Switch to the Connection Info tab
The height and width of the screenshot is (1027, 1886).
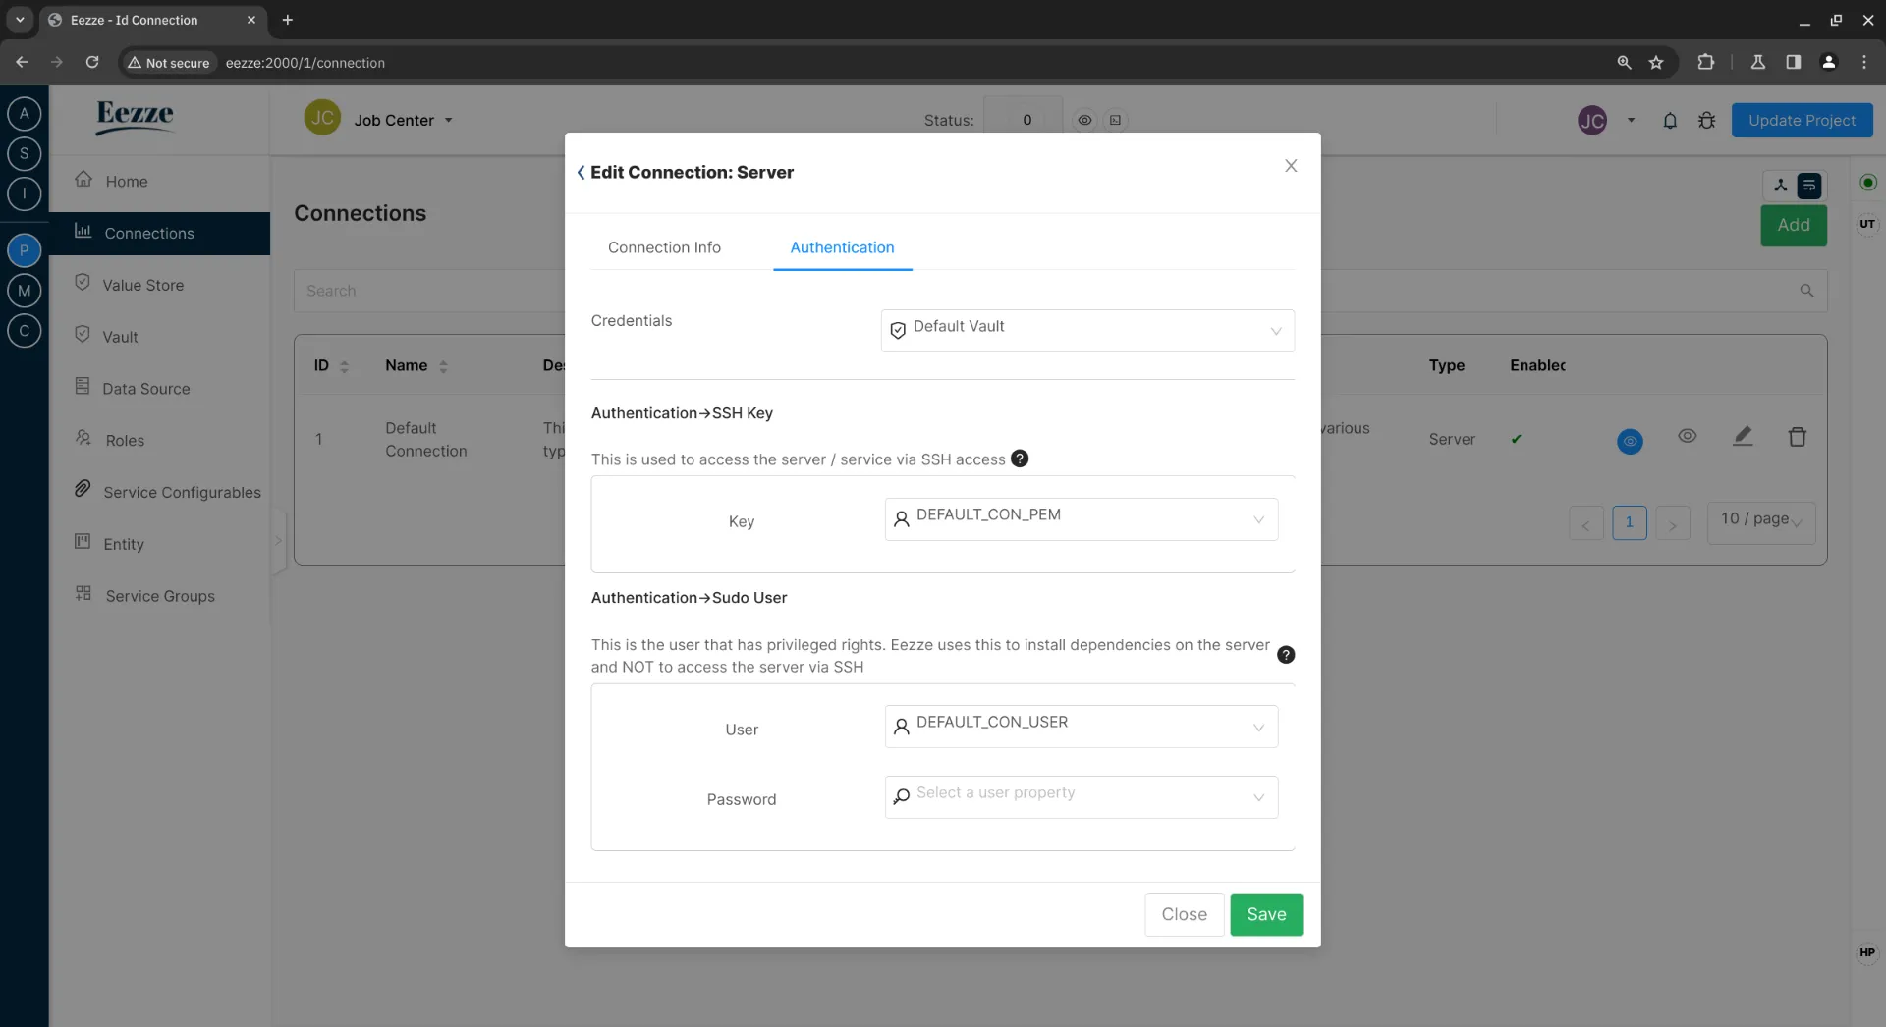pyautogui.click(x=664, y=247)
